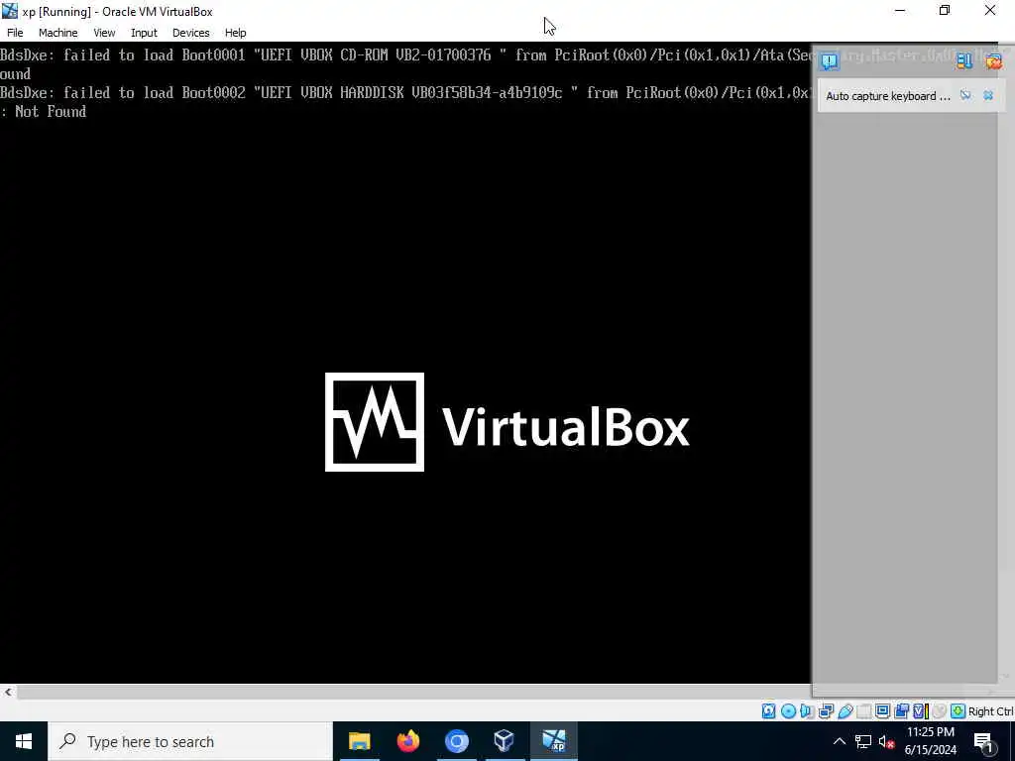Disable the Auto capture keyboard message
The height and width of the screenshot is (761, 1015).
click(965, 95)
